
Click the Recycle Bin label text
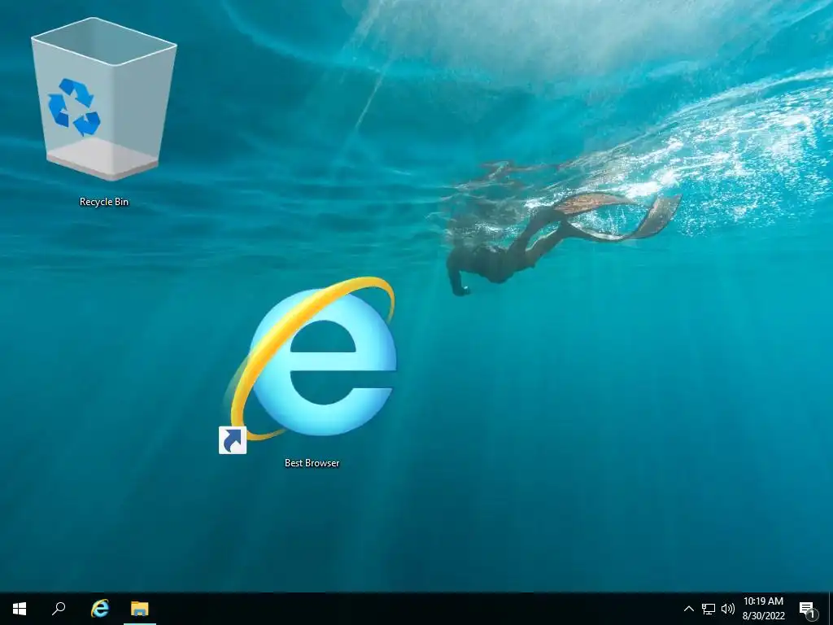(104, 202)
